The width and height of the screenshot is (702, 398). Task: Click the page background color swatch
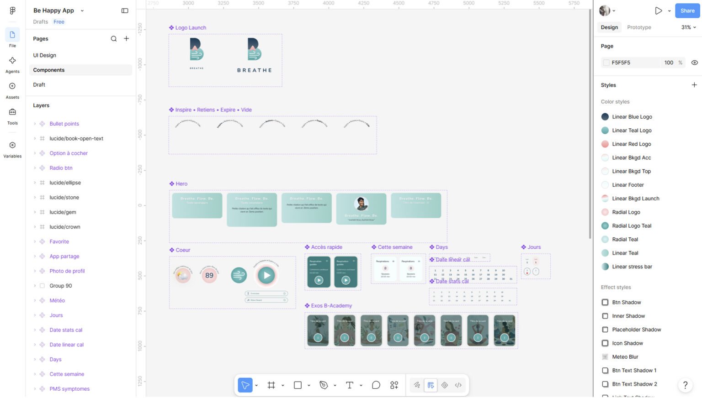click(606, 63)
